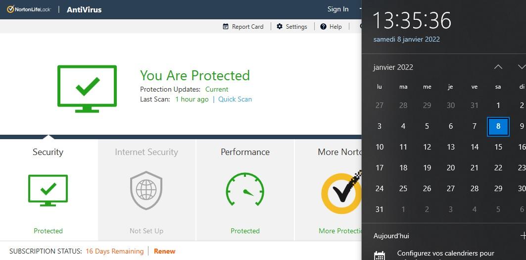
Task: Select greyed February 4 in calendar
Action: (x=475, y=209)
